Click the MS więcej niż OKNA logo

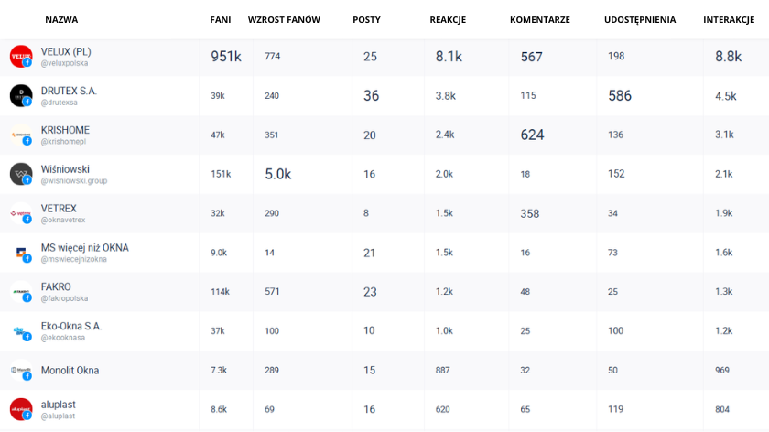(21, 253)
